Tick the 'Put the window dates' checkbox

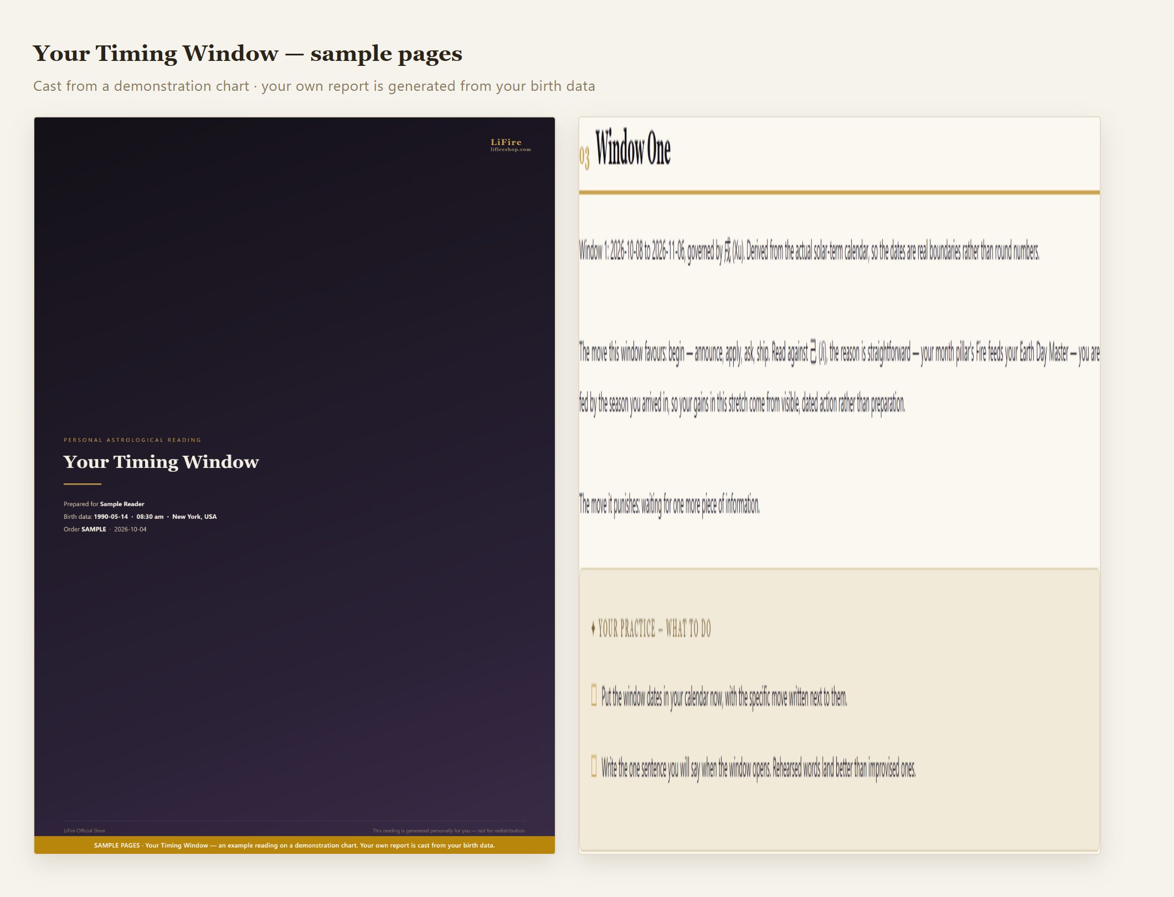[594, 695]
